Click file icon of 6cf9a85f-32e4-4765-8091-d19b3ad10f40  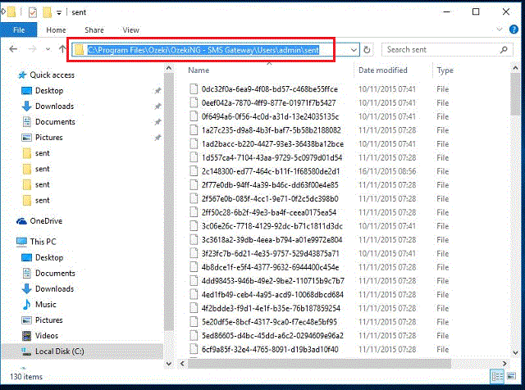pos(194,350)
